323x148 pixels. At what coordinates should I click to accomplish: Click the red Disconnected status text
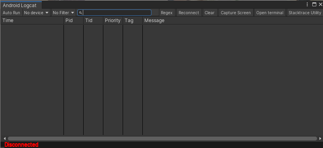[21, 145]
